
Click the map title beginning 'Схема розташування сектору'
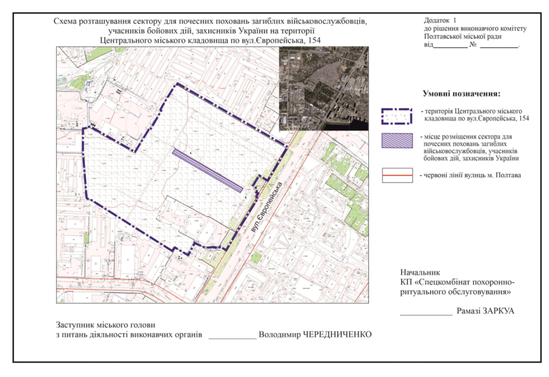[x=210, y=22]
